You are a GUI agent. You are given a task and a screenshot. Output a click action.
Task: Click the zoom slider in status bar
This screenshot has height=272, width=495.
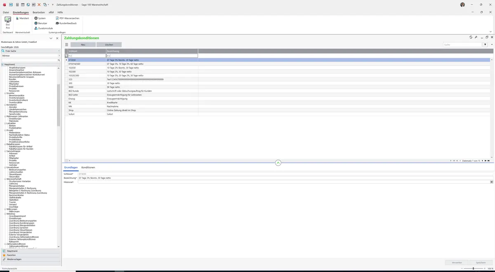(x=473, y=268)
